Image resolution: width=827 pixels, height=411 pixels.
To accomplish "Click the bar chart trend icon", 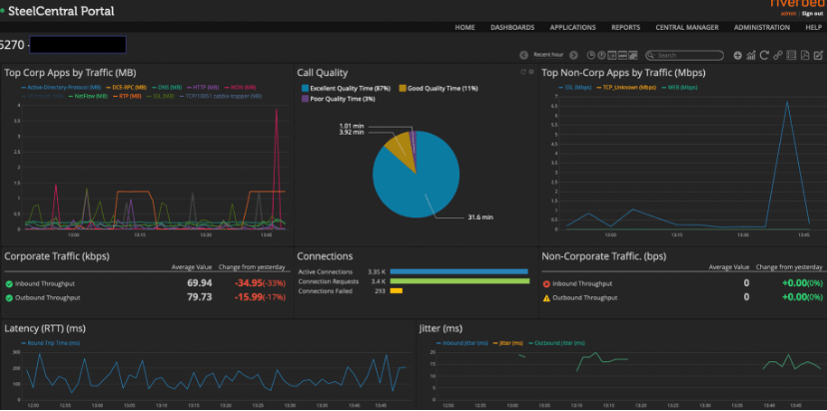I will [x=751, y=55].
